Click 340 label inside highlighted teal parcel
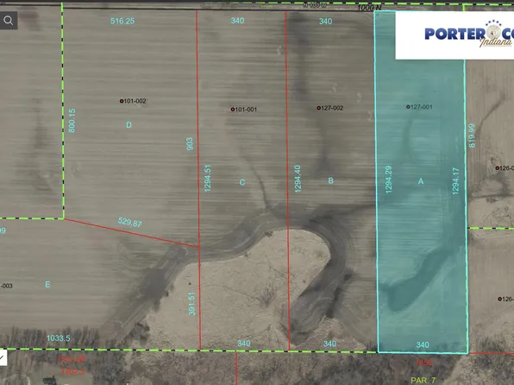Image resolution: width=514 pixels, height=385 pixels. tap(423, 345)
